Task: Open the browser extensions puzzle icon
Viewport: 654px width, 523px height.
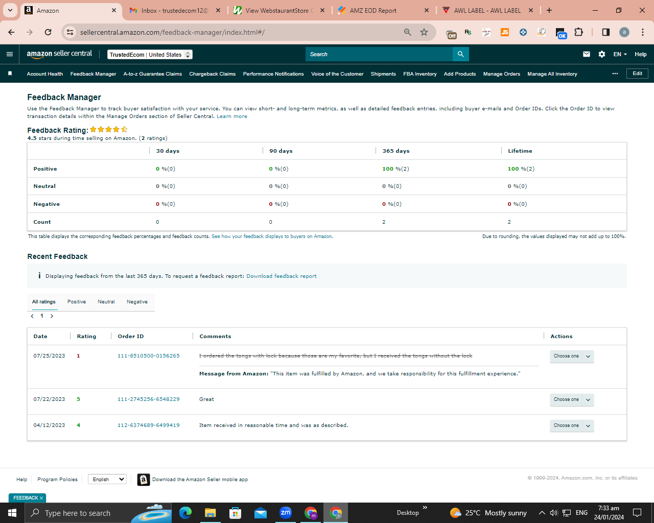Action: pos(578,32)
